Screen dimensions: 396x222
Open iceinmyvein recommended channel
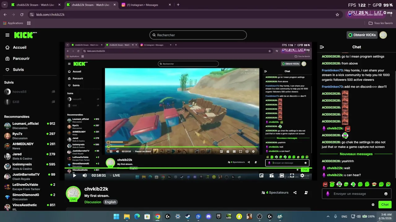tap(29, 166)
